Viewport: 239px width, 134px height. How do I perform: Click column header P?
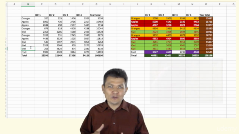tap(220, 4)
